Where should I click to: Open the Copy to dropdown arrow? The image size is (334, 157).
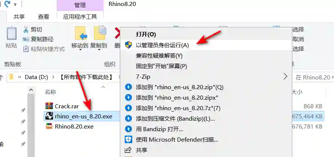point(99,50)
